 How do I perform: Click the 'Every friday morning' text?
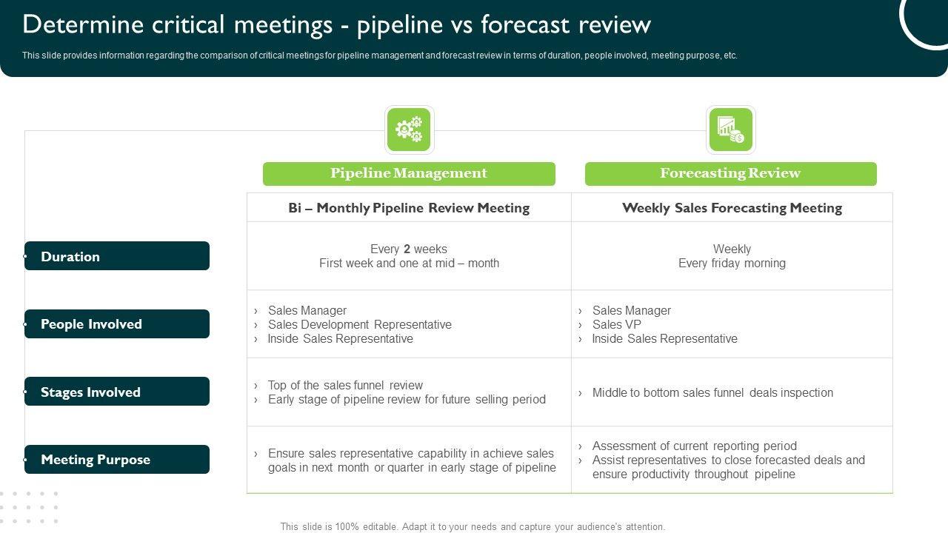(x=732, y=263)
